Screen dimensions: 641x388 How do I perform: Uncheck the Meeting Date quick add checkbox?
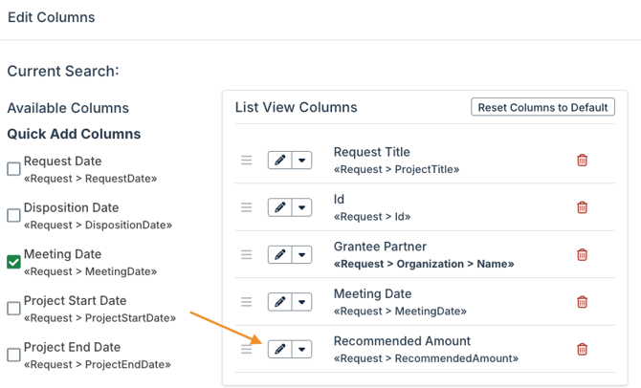[13, 262]
